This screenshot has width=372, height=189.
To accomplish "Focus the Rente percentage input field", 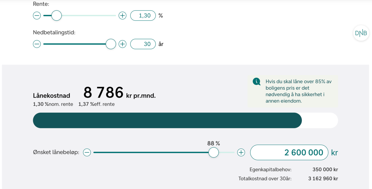I will pyautogui.click(x=143, y=15).
